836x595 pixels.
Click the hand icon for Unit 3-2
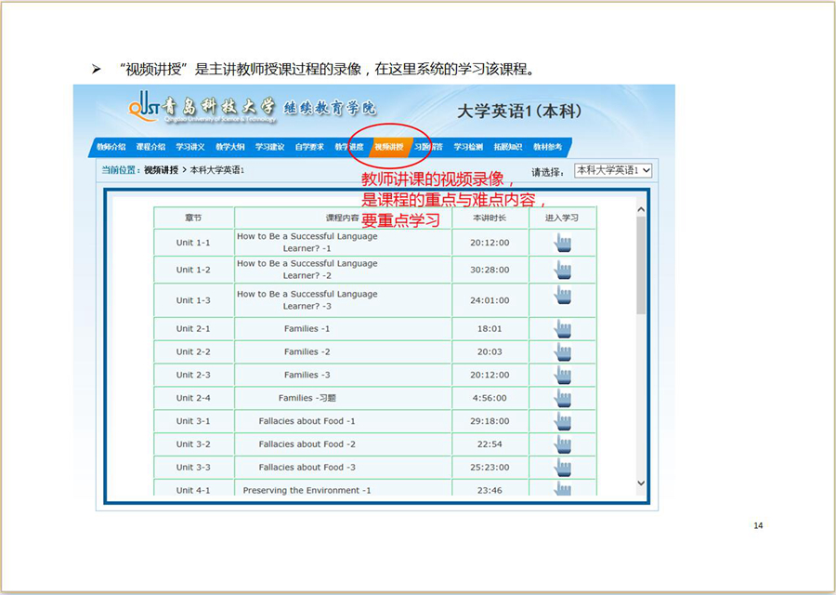(x=562, y=444)
